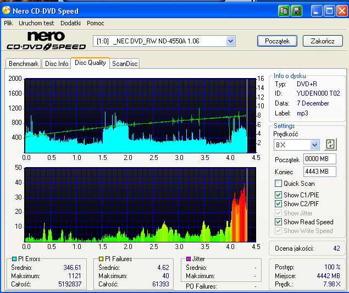Open the Pomoc menu
This screenshot has height=293, width=349.
96,23
